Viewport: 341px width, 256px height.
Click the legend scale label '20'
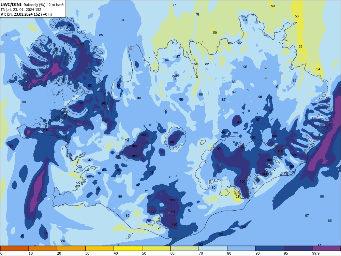point(59,253)
